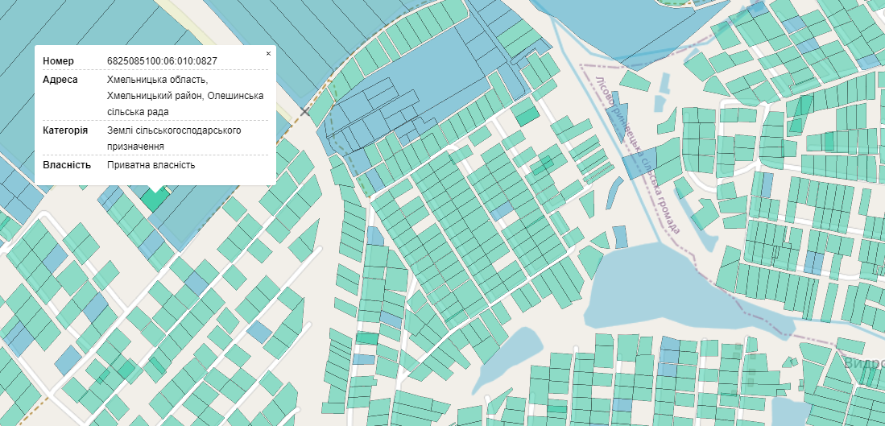Click the 'Категорія' label in popup
The width and height of the screenshot is (885, 426).
click(x=65, y=130)
